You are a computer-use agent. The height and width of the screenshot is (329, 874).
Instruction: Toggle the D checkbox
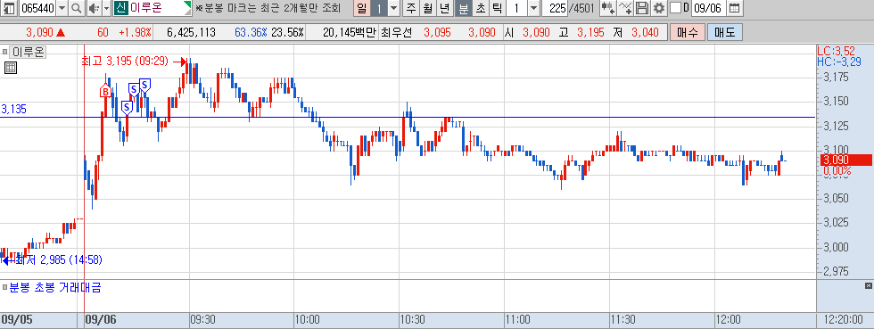coord(675,8)
